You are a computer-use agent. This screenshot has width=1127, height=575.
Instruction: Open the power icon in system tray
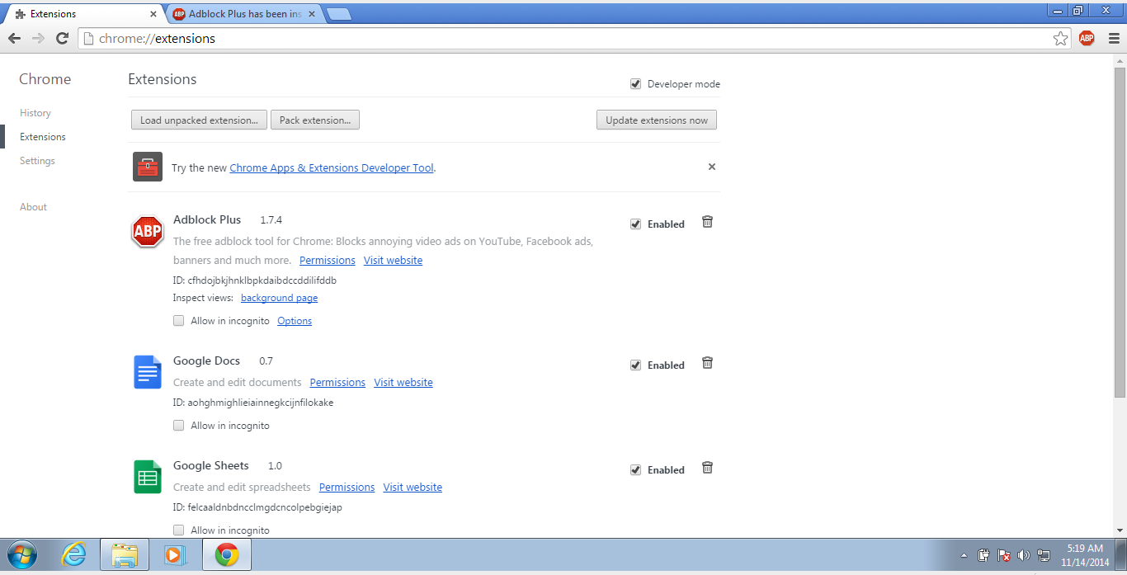pos(984,555)
